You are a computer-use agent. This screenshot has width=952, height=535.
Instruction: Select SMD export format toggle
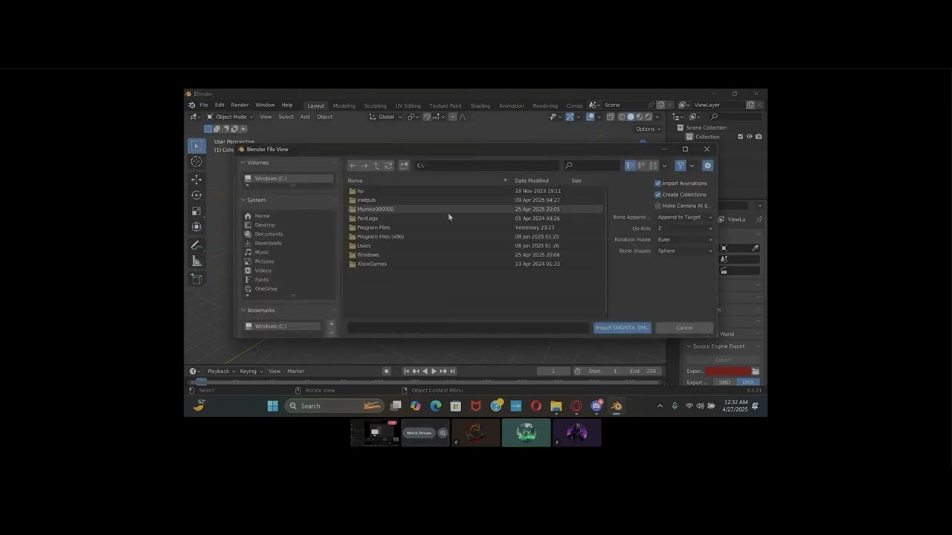click(724, 382)
